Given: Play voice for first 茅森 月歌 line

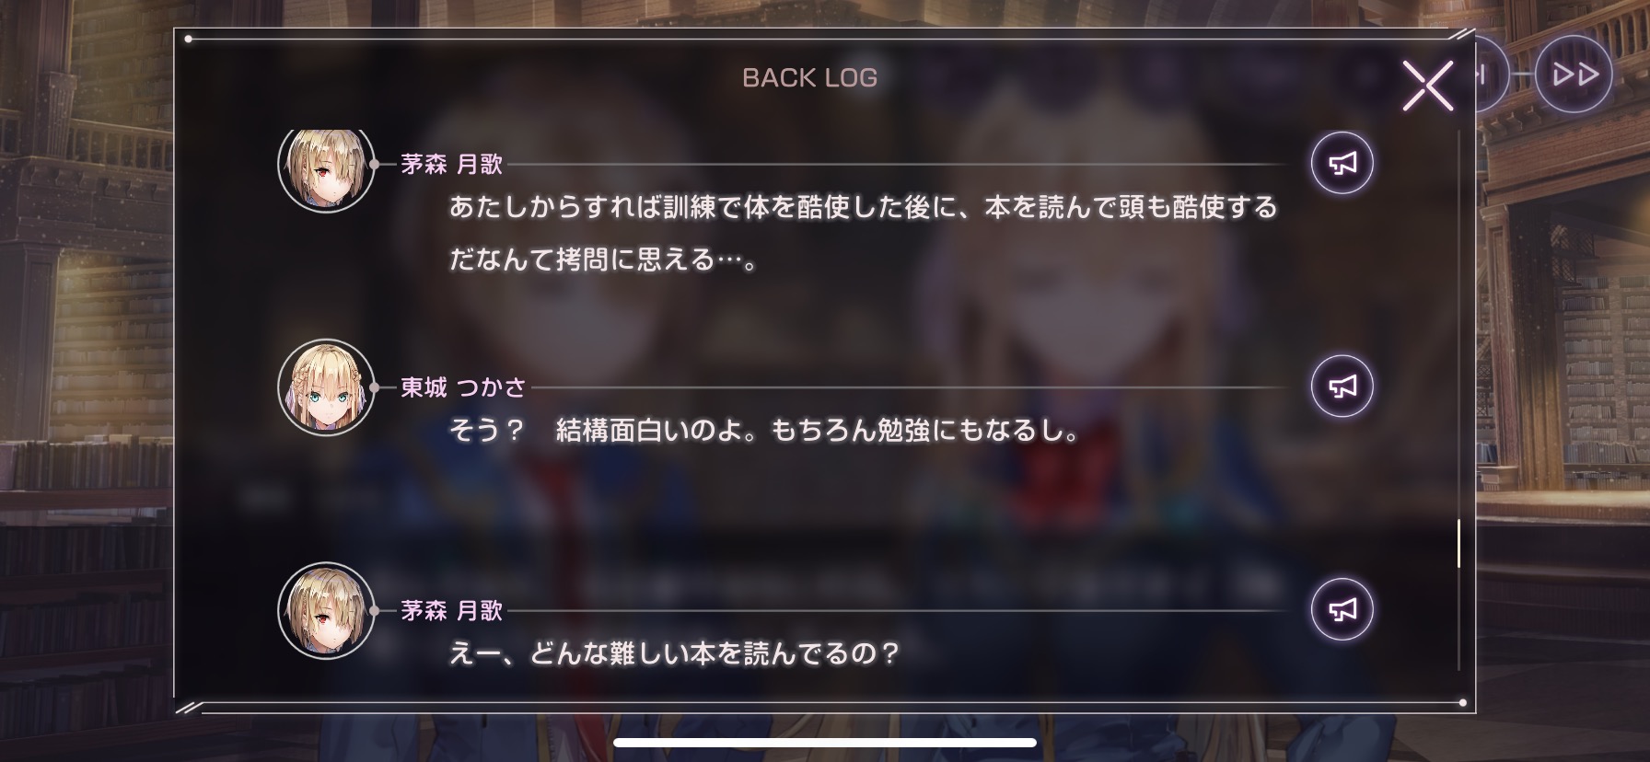Looking at the screenshot, I should (x=1342, y=163).
